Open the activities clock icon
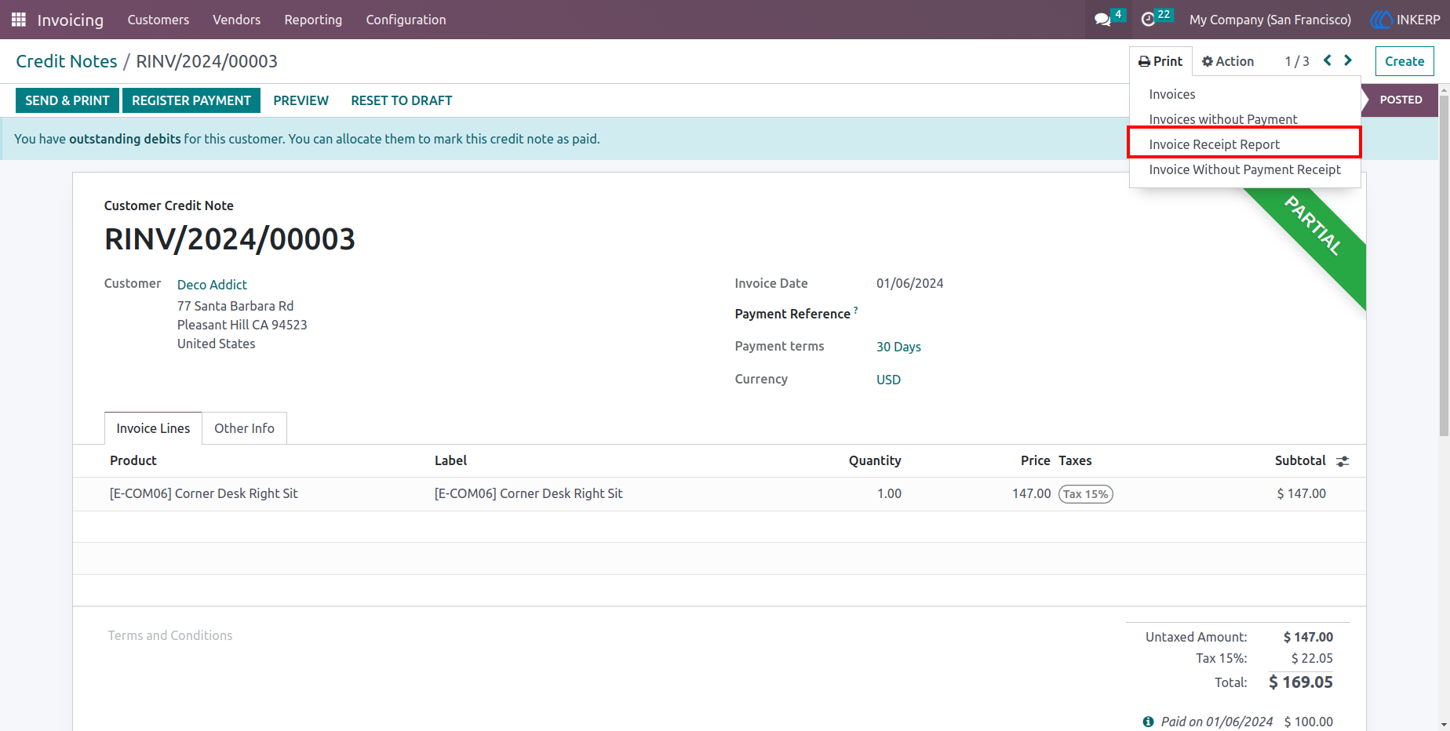Image resolution: width=1450 pixels, height=731 pixels. click(x=1148, y=20)
